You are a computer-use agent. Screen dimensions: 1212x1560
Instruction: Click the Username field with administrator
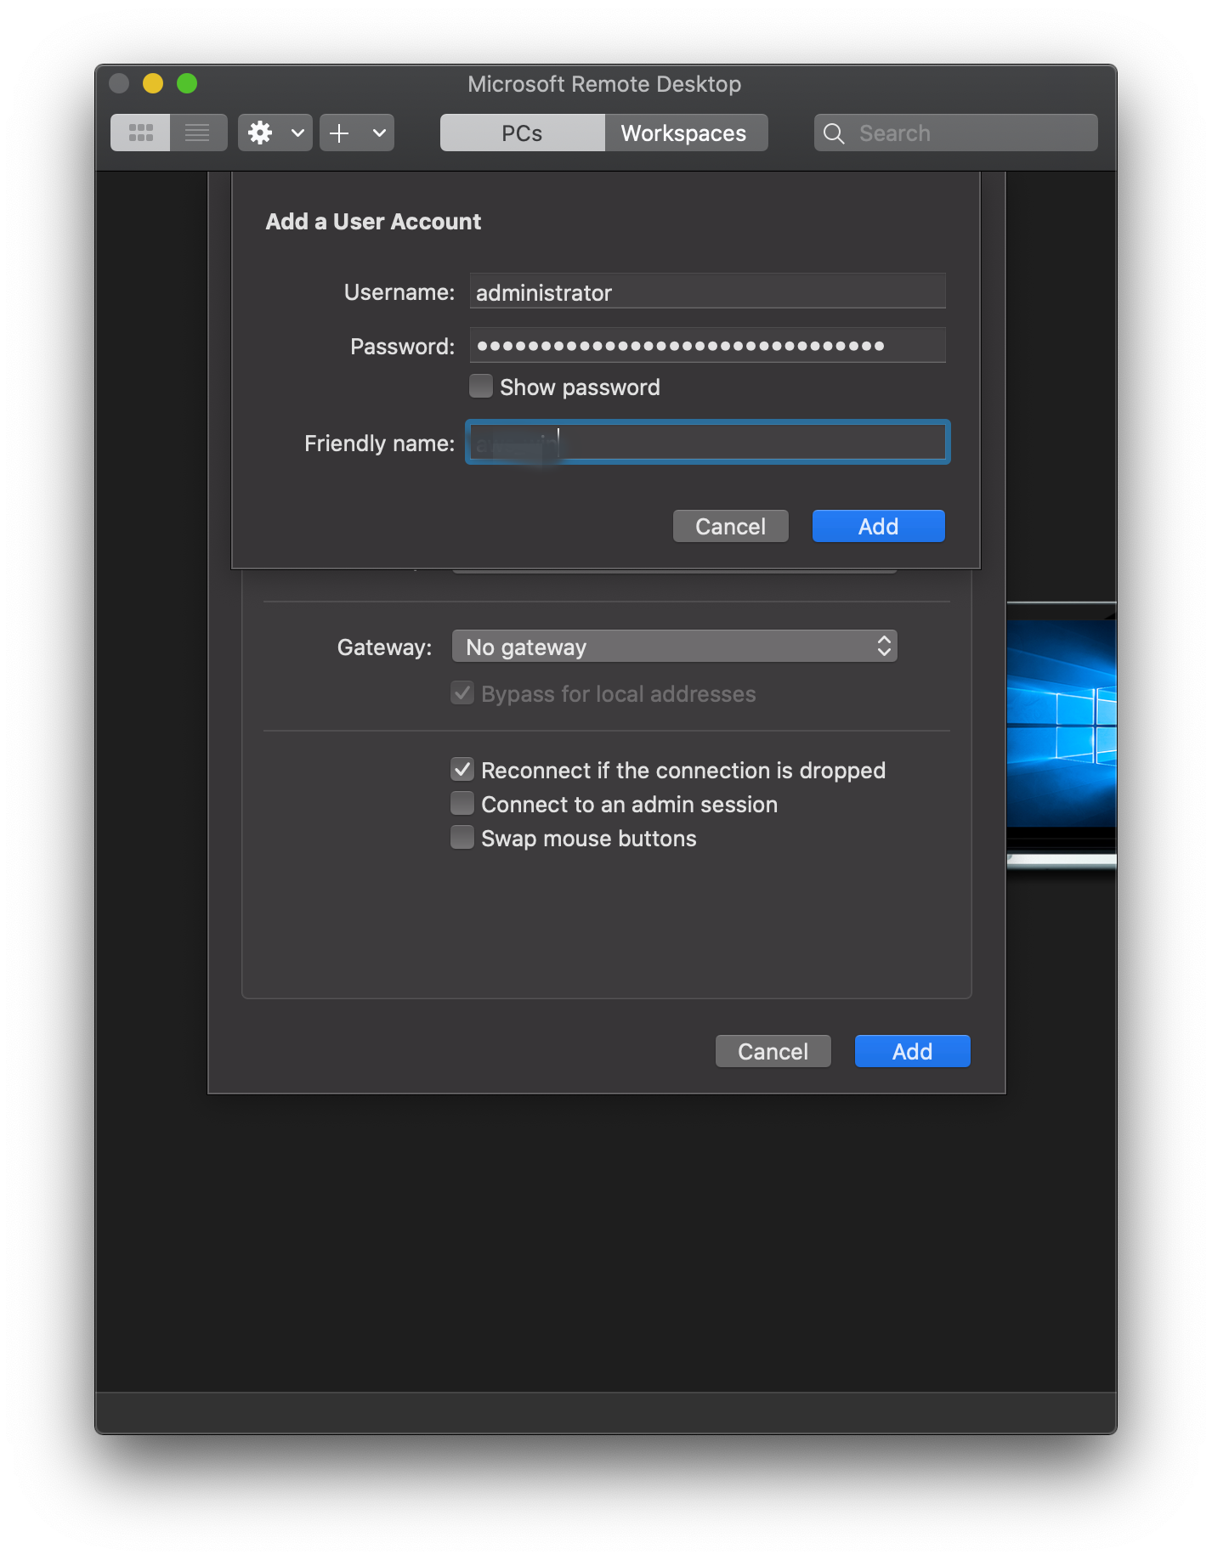point(707,292)
